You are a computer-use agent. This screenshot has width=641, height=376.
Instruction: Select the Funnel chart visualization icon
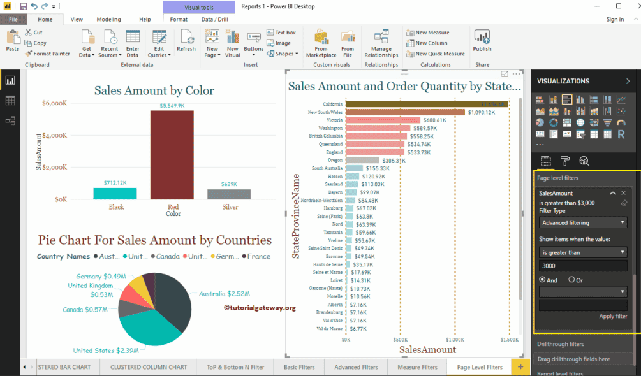pos(607,122)
